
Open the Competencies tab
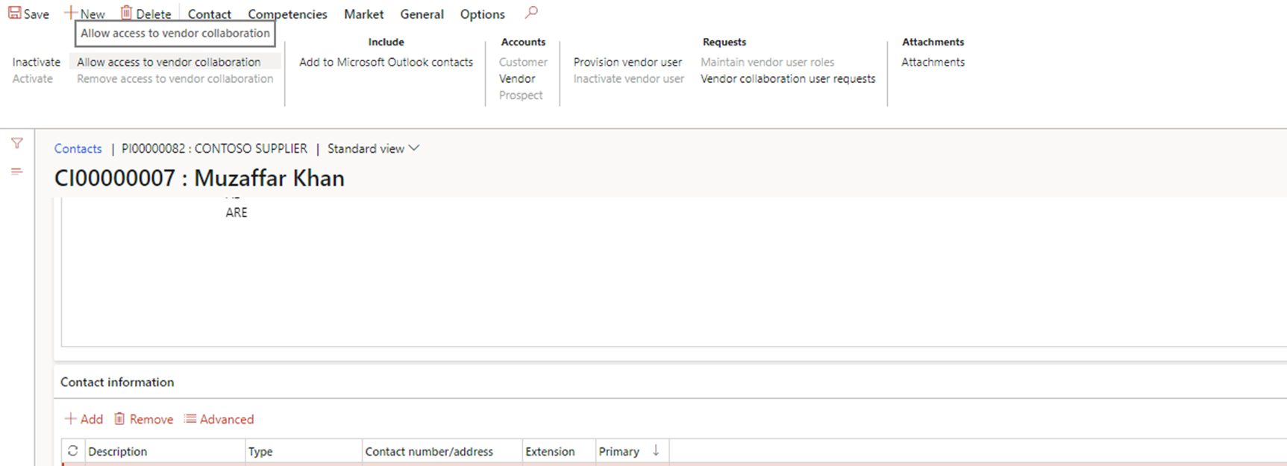pos(287,14)
